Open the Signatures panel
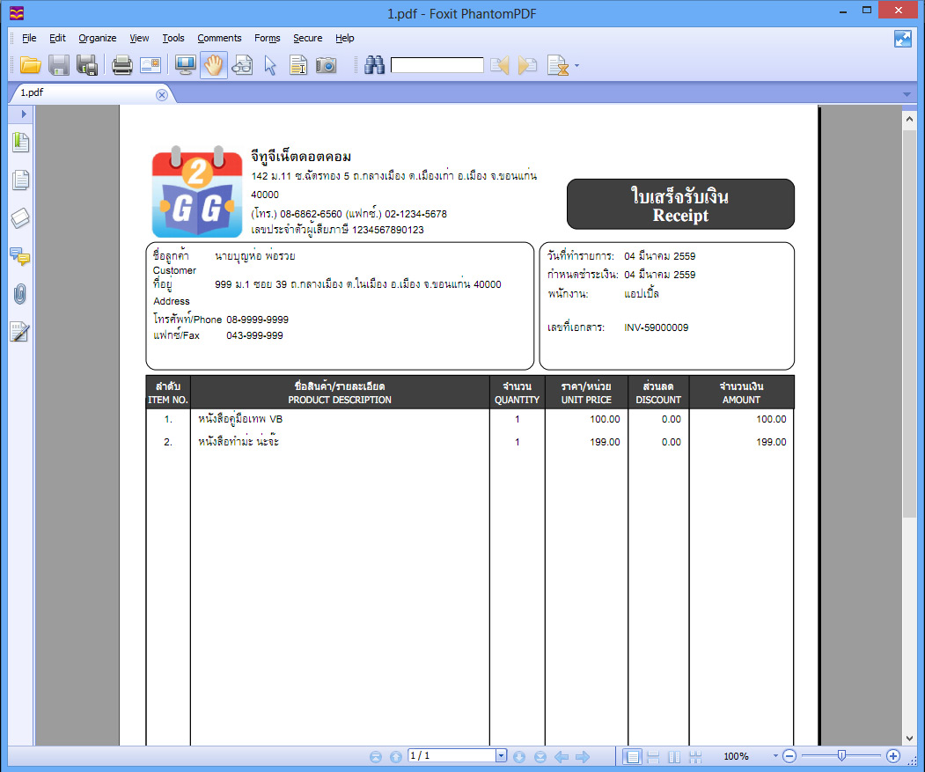Viewport: 925px width, 772px height. point(19,332)
